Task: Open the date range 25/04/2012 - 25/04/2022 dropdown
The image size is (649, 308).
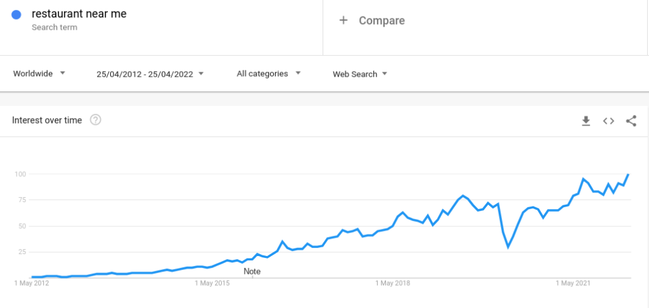Action: (150, 74)
